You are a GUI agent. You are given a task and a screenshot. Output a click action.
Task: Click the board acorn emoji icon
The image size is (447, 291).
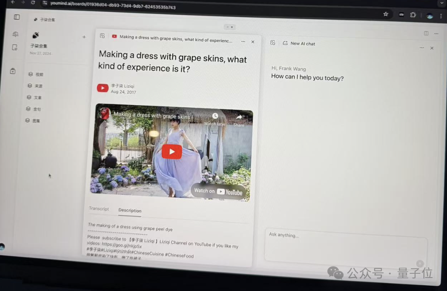36,35
